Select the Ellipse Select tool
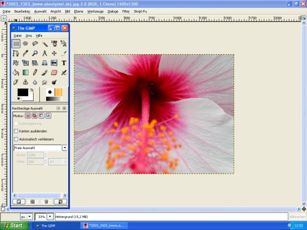The width and height of the screenshot is (307, 230). [25, 44]
